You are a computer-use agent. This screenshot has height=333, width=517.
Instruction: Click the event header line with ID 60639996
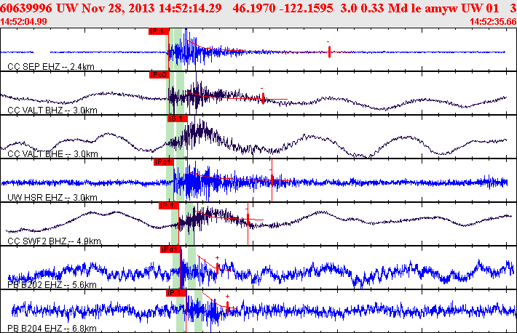tap(258, 8)
